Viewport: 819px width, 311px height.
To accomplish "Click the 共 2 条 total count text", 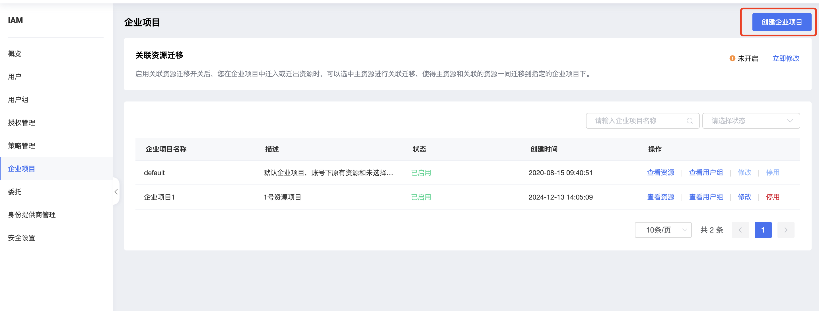I will point(711,230).
